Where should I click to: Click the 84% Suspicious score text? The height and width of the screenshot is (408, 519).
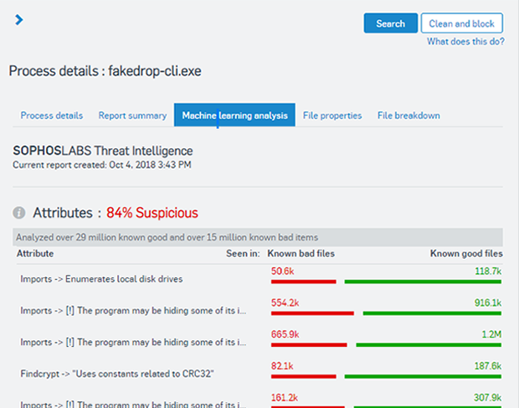click(152, 213)
